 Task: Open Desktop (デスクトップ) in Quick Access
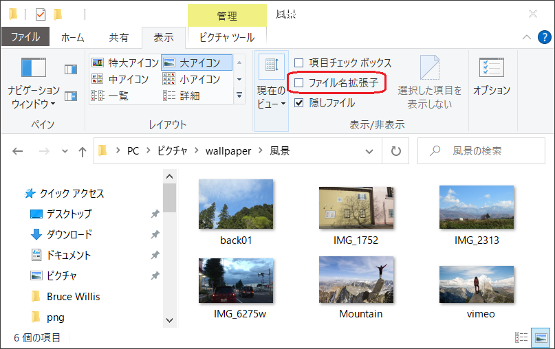(69, 214)
